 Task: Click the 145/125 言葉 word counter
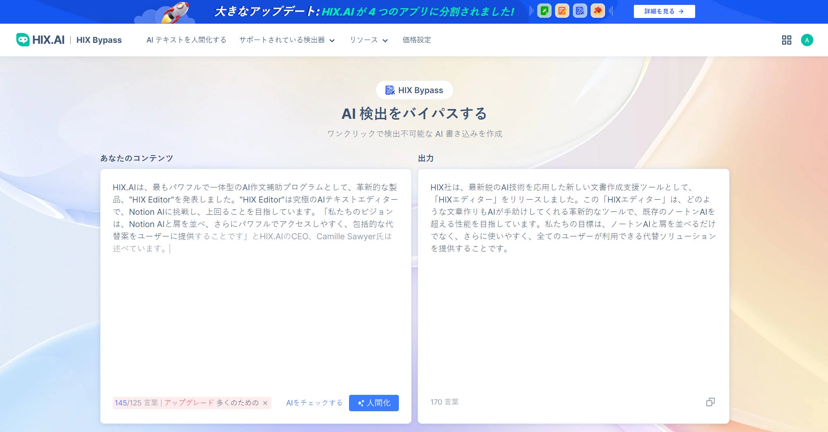pyautogui.click(x=136, y=403)
